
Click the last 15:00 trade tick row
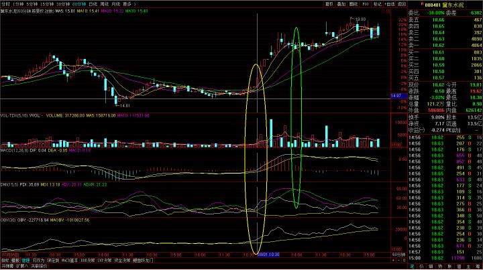pyautogui.click(x=445, y=258)
